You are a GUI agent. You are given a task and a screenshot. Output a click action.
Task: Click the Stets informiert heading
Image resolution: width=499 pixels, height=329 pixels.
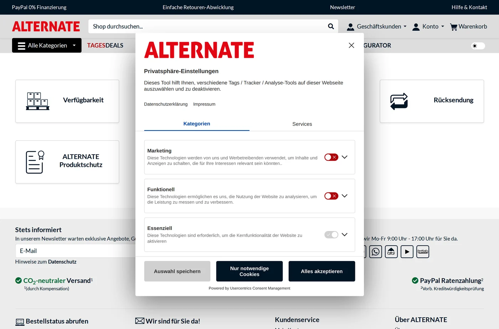point(38,230)
